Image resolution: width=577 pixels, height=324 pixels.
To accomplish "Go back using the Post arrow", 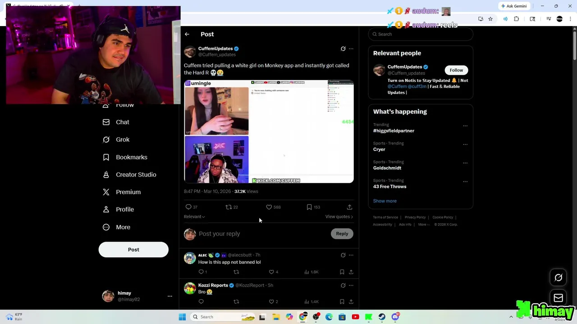I will 187,34.
